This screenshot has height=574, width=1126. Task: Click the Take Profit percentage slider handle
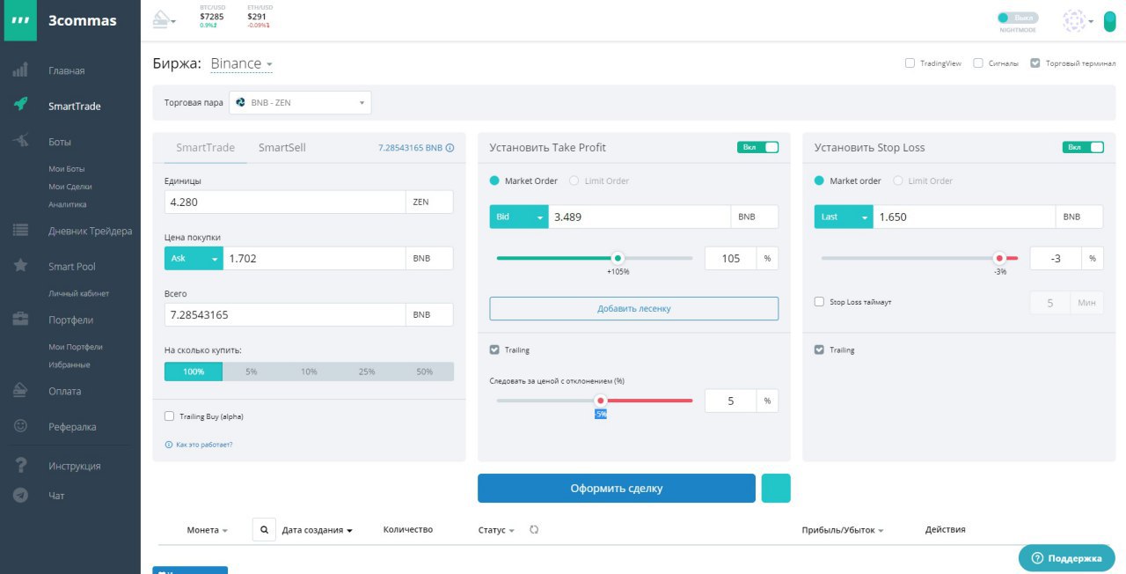click(x=618, y=258)
